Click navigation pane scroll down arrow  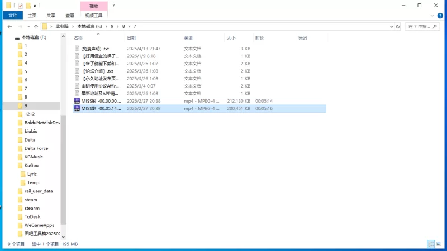click(63, 236)
